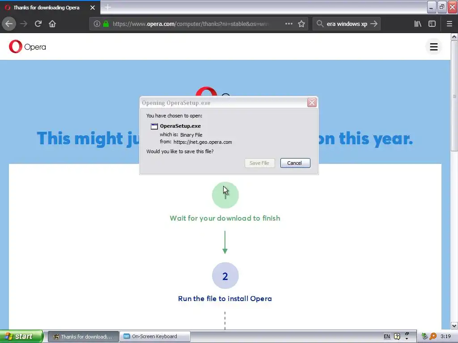Click the help question-mark tray icon
Viewport: 458px width, 343px height.
[397, 337]
